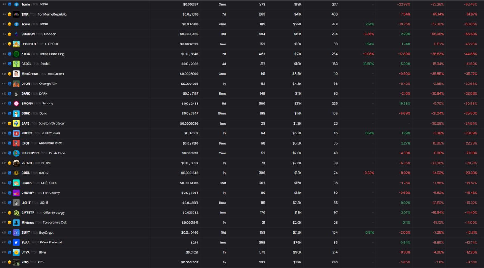The width and height of the screenshot is (484, 268).
Task: Click the blue DEX icon in 3DOG row
Action: 10,54
